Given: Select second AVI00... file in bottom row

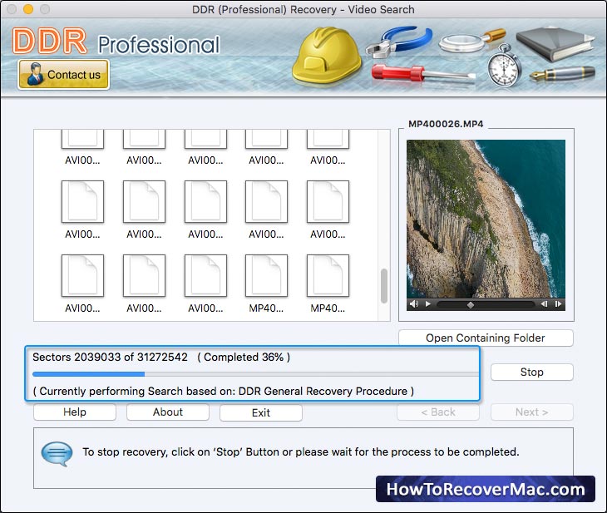Looking at the screenshot, I should (x=144, y=276).
